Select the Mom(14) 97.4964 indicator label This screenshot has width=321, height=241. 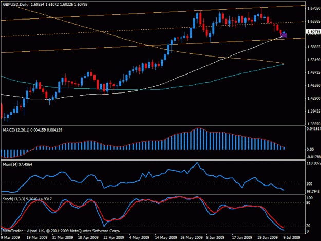point(17,164)
